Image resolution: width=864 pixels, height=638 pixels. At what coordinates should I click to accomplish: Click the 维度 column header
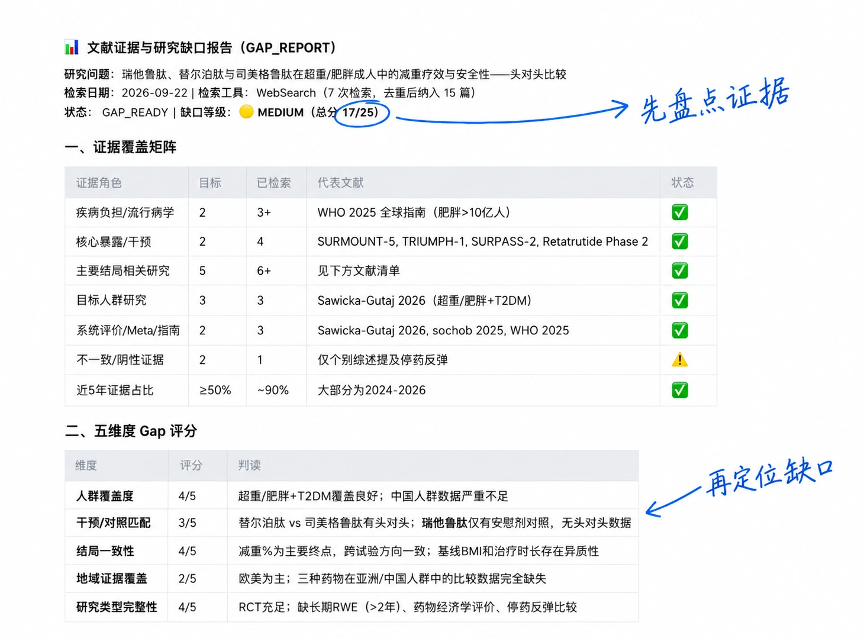[86, 465]
